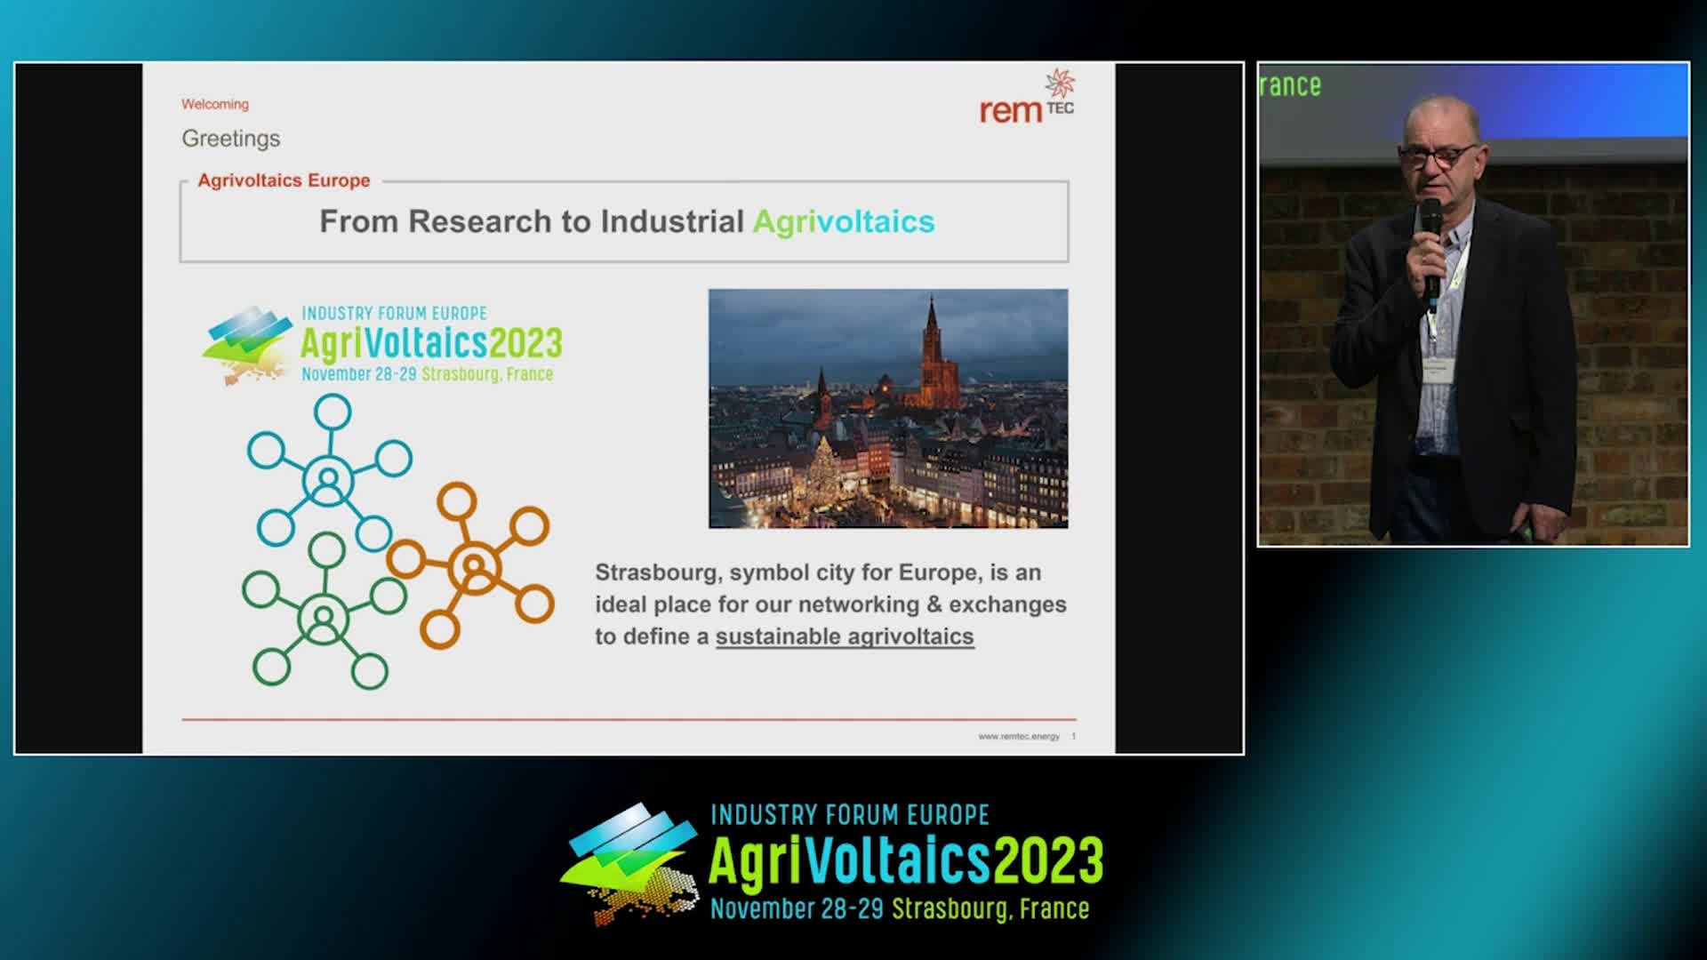Click the 'sustainable agrivoltaics' underlined text
The width and height of the screenshot is (1707, 960).
pyautogui.click(x=845, y=636)
